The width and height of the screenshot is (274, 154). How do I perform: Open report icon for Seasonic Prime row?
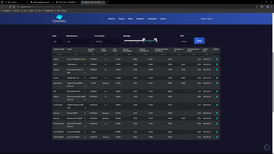click(x=217, y=70)
